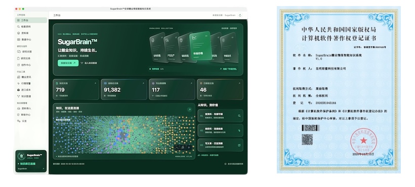Screen dimensions: 415x187
Task: Zoom out the knowledge graph (minus)
Action: tap(177, 148)
